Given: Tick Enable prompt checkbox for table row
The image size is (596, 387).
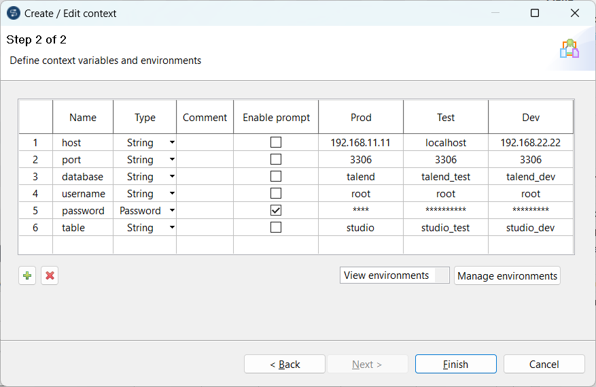Looking at the screenshot, I should (x=276, y=228).
